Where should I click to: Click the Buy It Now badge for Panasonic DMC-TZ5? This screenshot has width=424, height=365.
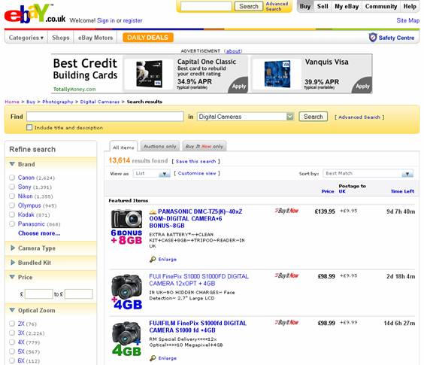(286, 211)
